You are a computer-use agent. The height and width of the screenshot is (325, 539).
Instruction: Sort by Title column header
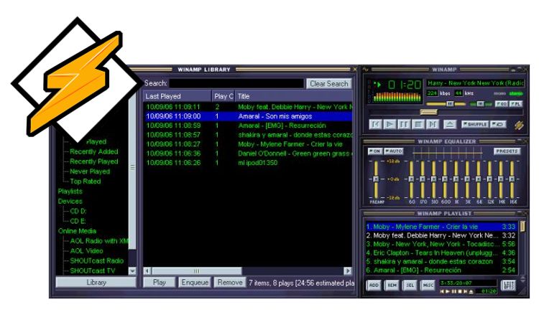pos(294,96)
